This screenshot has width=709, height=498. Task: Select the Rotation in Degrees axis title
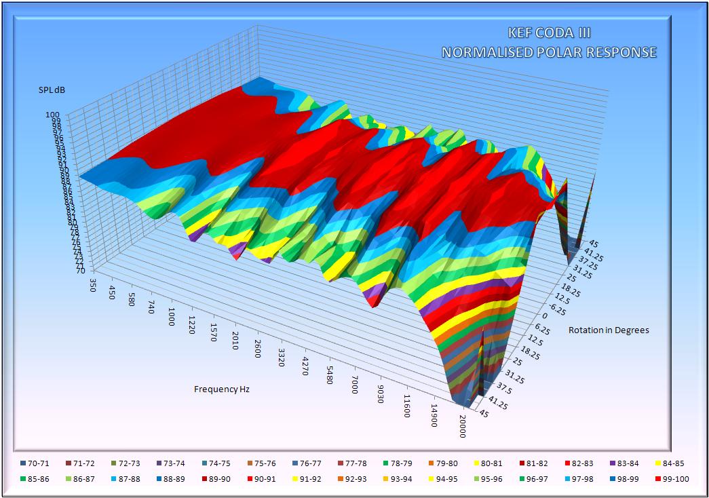(609, 330)
